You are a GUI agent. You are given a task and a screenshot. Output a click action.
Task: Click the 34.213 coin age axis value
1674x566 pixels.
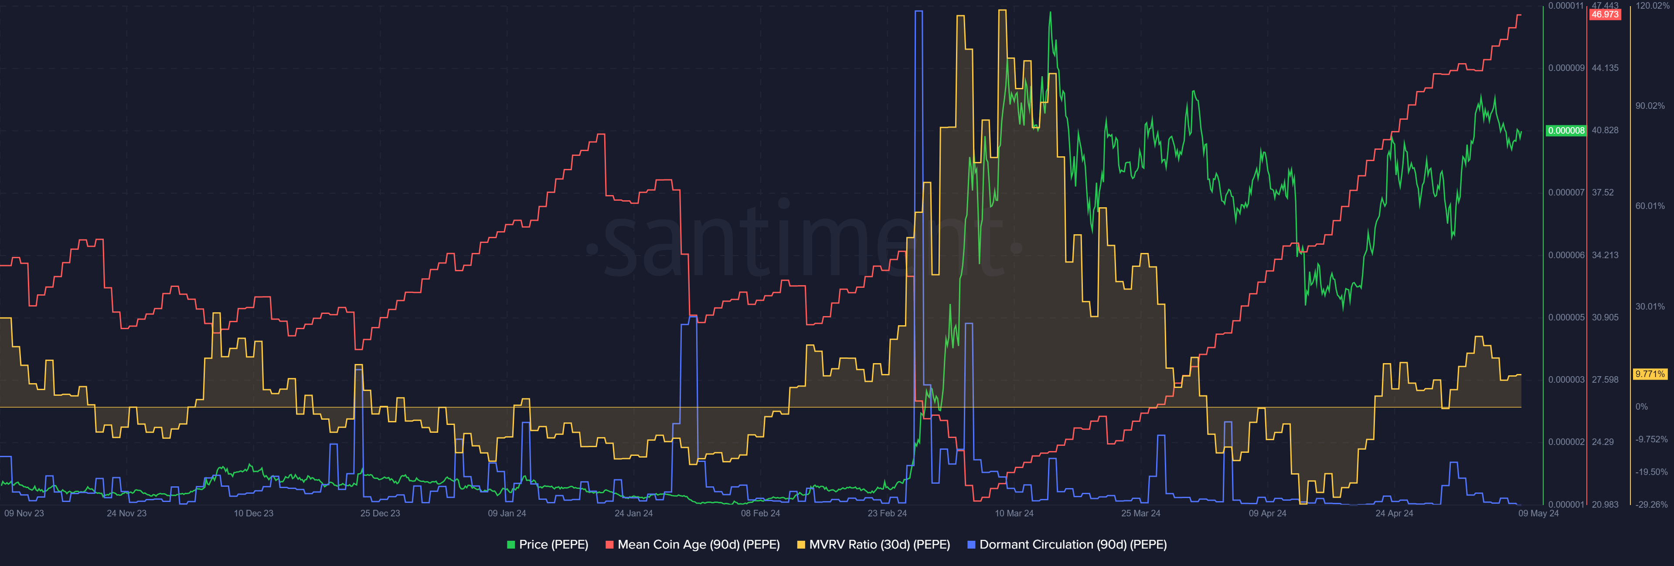1605,255
